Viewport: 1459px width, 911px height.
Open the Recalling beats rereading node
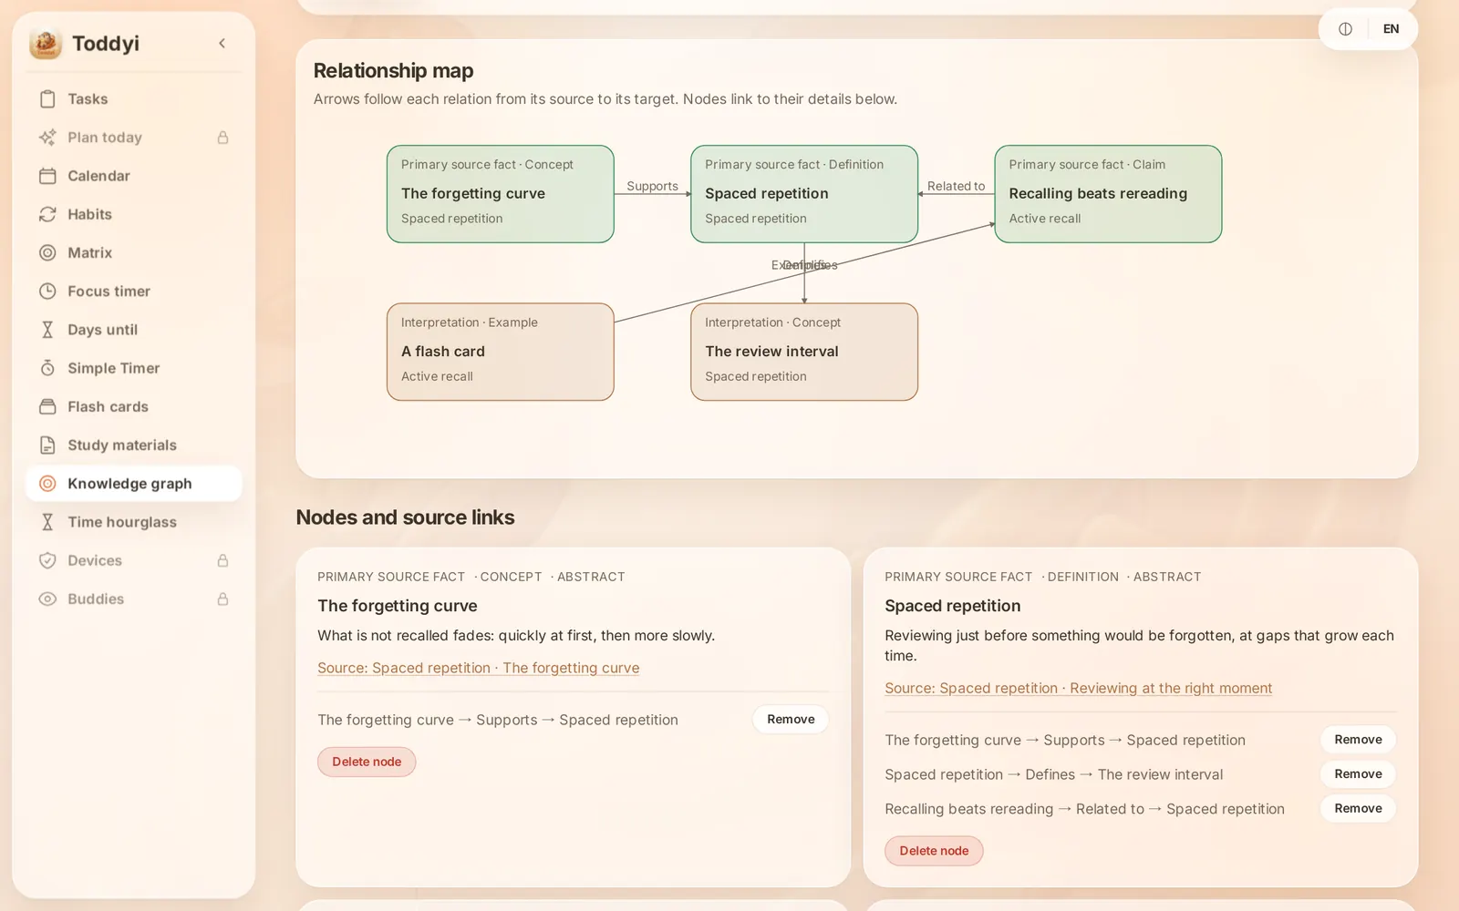(x=1108, y=194)
